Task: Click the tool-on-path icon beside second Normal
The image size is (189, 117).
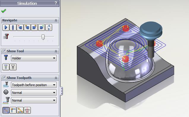Action: click(6, 100)
